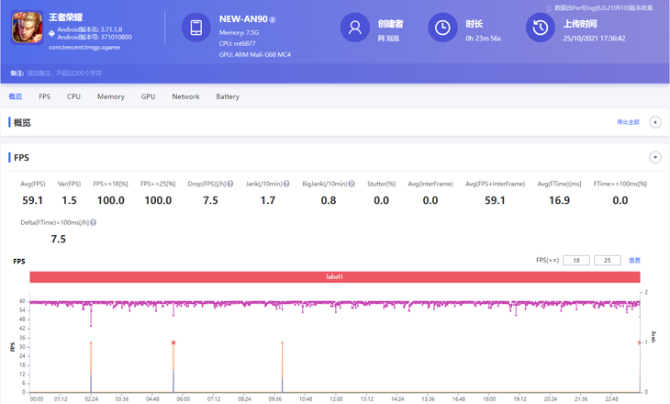Switch to the Battery tab
This screenshot has width=670, height=404.
tap(228, 96)
